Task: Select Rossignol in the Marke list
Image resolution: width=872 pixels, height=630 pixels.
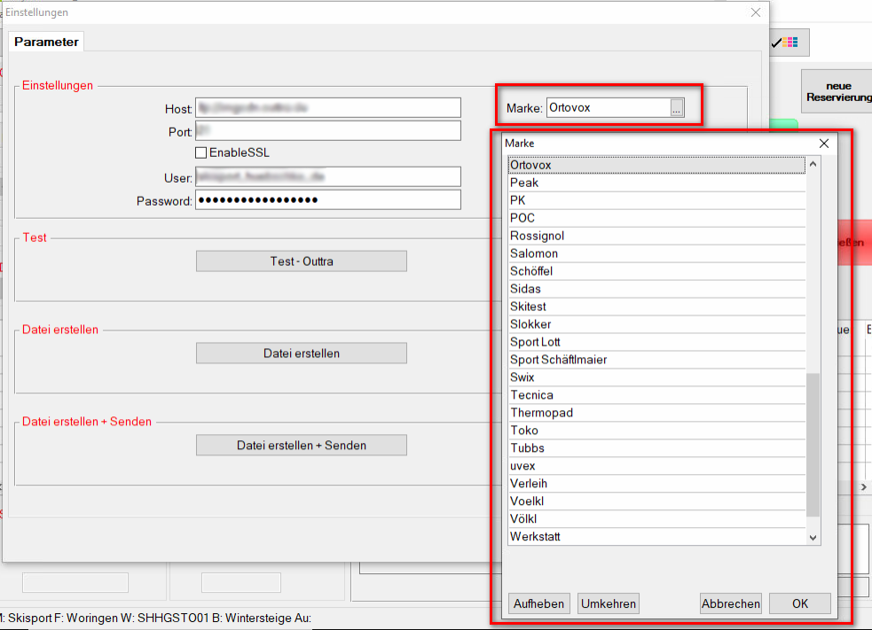Action: click(656, 236)
